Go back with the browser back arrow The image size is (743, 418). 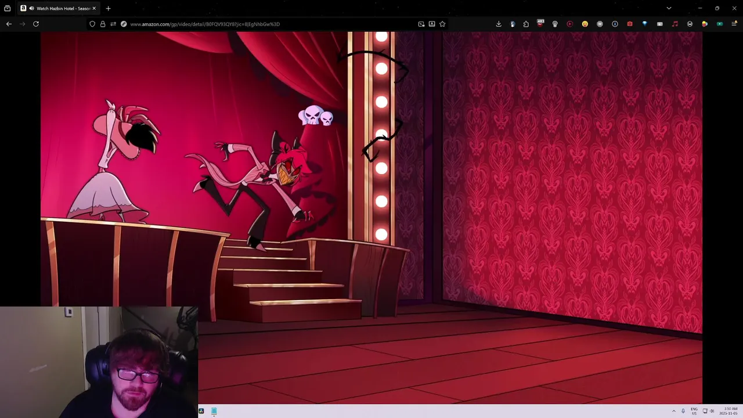[x=9, y=24]
